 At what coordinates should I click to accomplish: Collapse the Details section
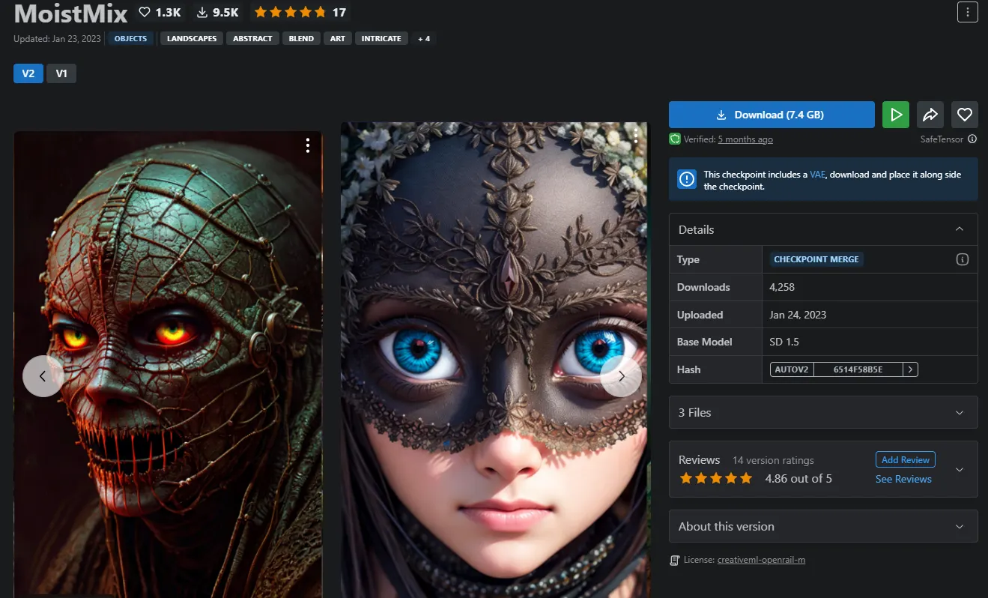(x=960, y=229)
